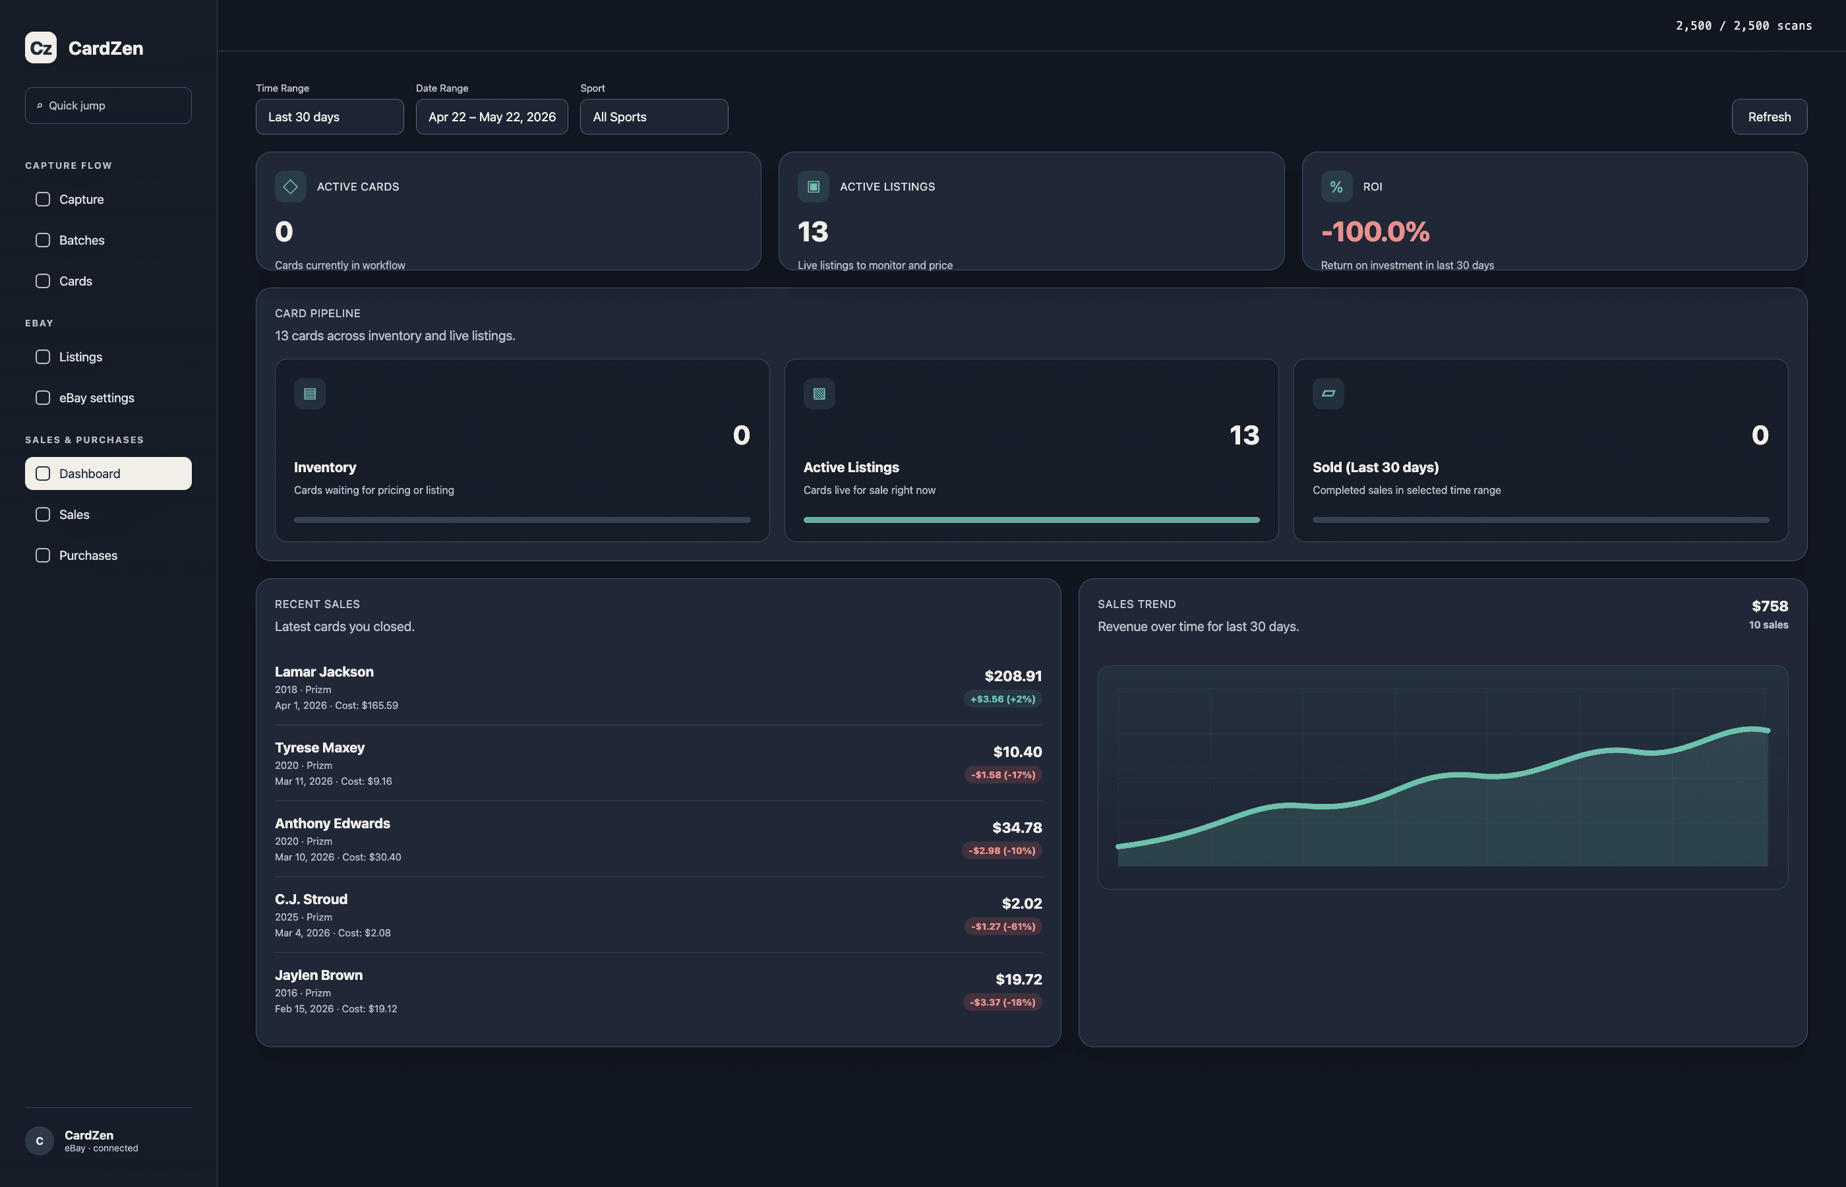Click the $34.78 sale price
Screen dimensions: 1846x1187
1017,828
